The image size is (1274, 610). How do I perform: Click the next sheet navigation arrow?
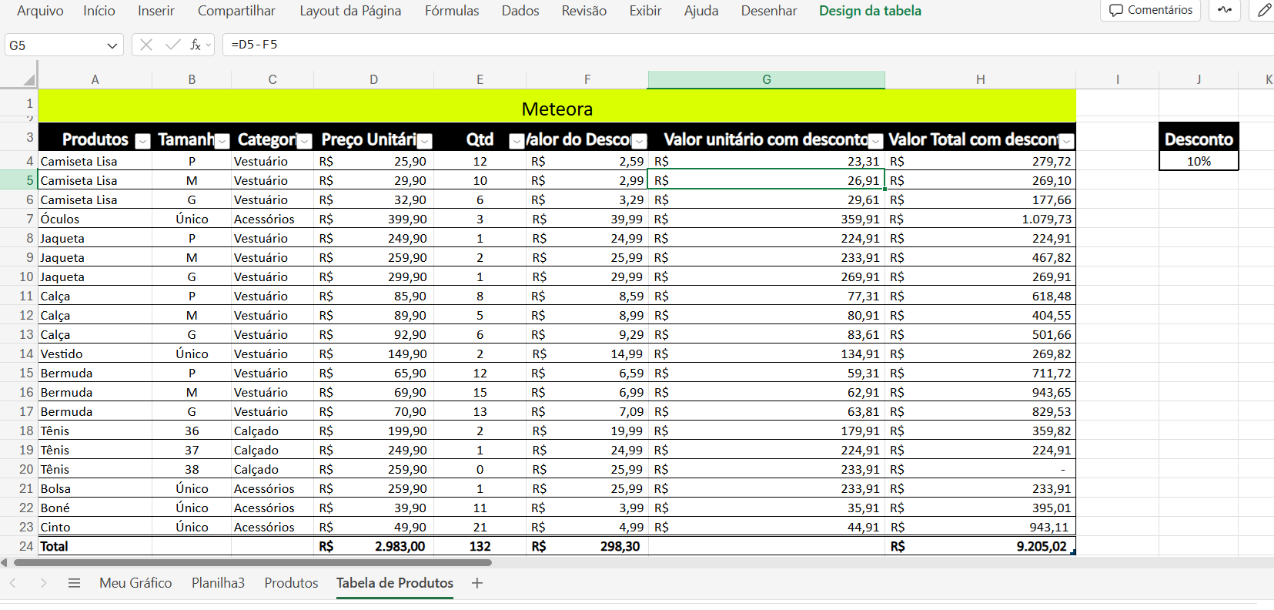pos(44,583)
